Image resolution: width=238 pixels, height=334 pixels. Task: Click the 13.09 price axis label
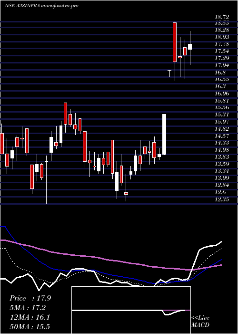pyautogui.click(x=222, y=178)
